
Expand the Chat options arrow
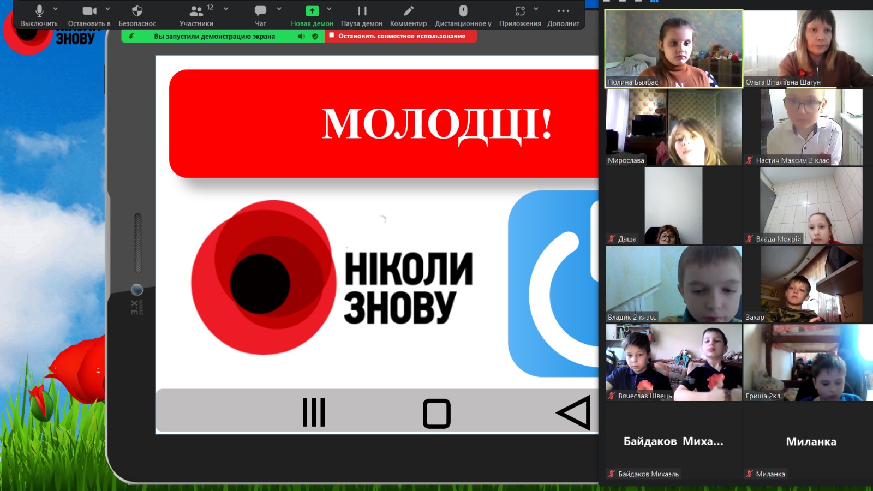point(279,9)
